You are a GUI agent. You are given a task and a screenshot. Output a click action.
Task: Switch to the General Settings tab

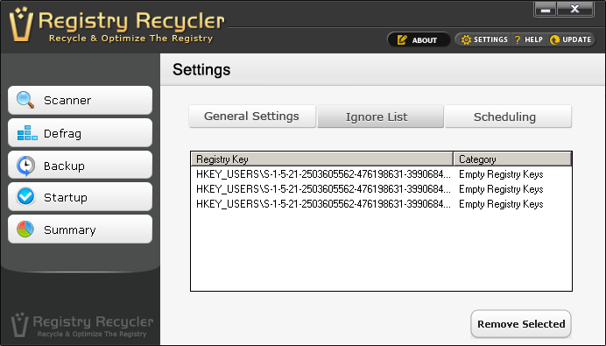coord(252,117)
